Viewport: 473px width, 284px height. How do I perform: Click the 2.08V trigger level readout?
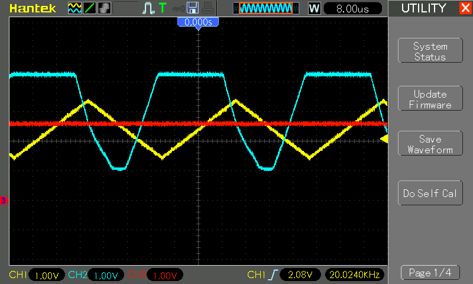tap(300, 275)
